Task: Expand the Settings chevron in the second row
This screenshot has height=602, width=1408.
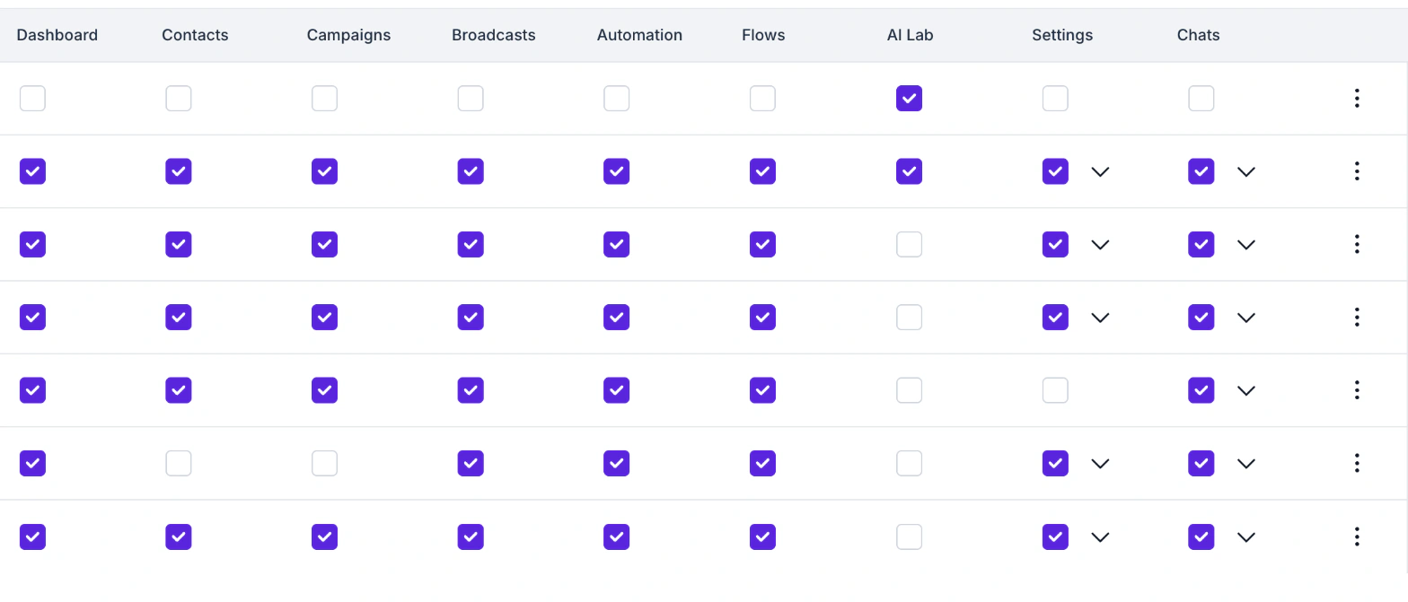Action: pyautogui.click(x=1100, y=171)
